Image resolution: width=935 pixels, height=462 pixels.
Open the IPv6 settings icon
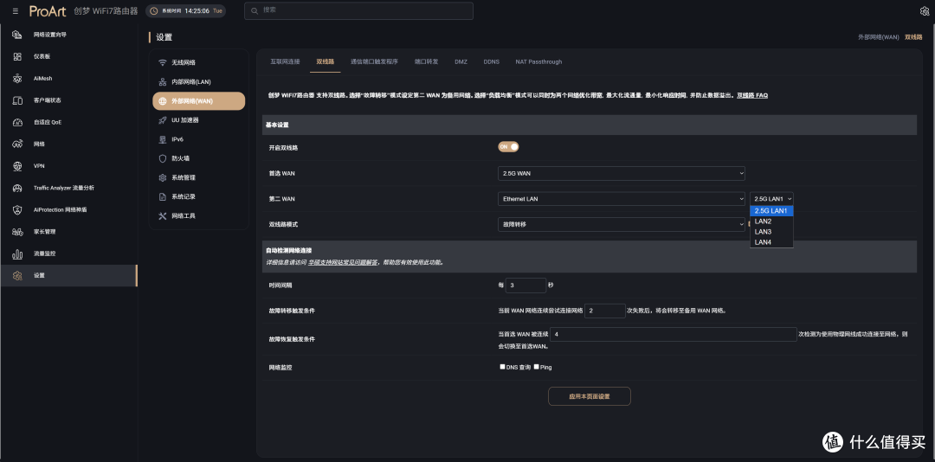pyautogui.click(x=162, y=139)
